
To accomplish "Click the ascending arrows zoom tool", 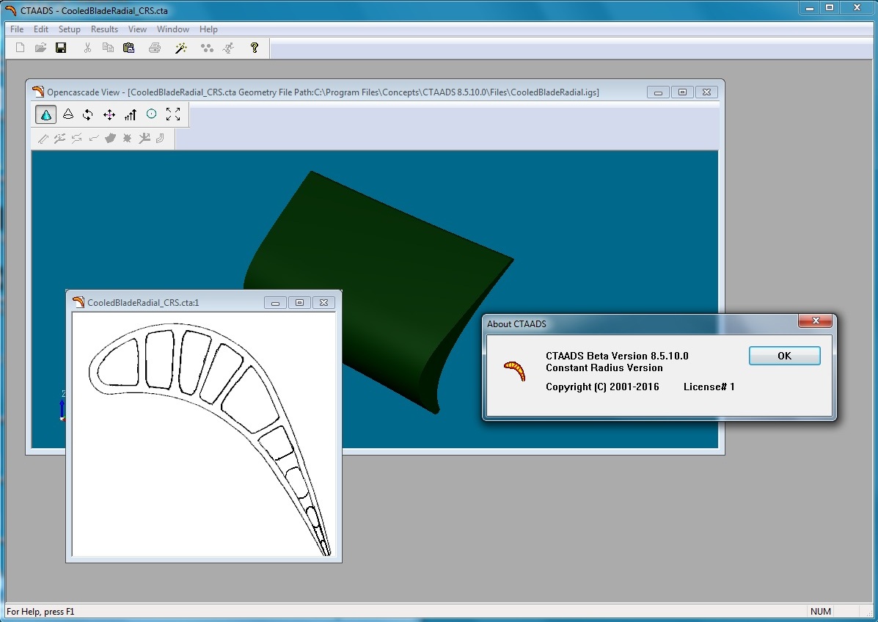I will coord(131,114).
